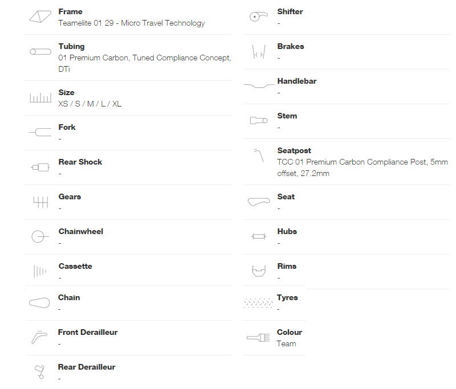
Task: Click the Teamelite 01 29 frame description
Action: (x=132, y=23)
